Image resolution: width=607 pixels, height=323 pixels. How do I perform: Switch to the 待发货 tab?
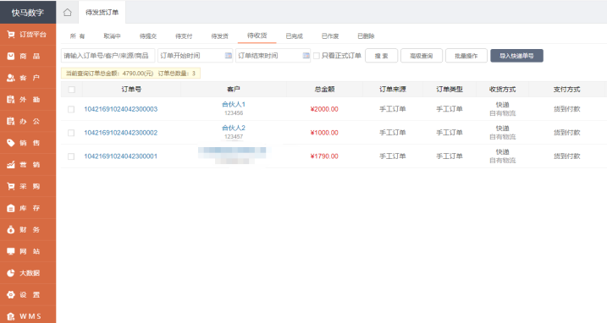pyautogui.click(x=219, y=36)
